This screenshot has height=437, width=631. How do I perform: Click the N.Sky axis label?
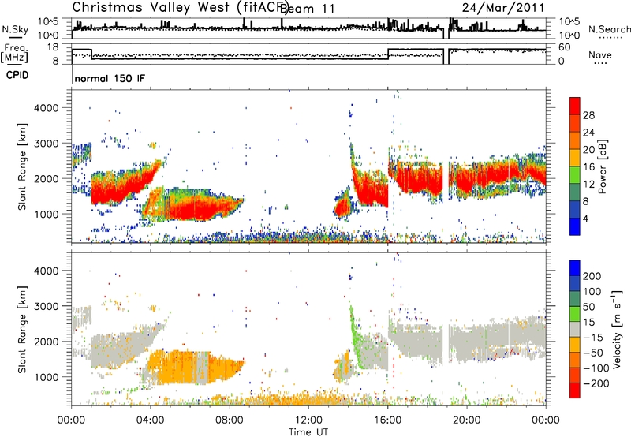(x=15, y=29)
